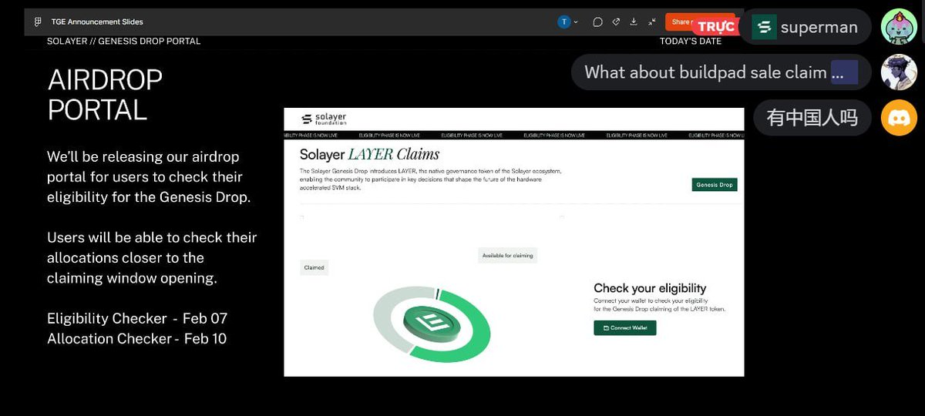Click the green LAYER coin graphic

point(432,324)
